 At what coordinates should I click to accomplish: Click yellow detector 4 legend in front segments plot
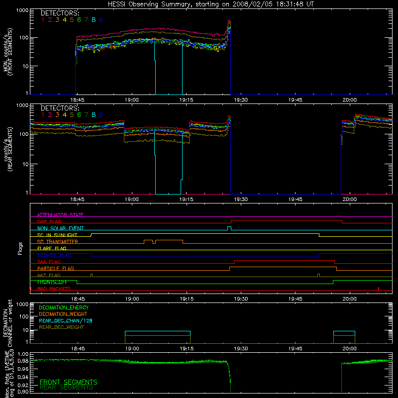pyautogui.click(x=65, y=20)
